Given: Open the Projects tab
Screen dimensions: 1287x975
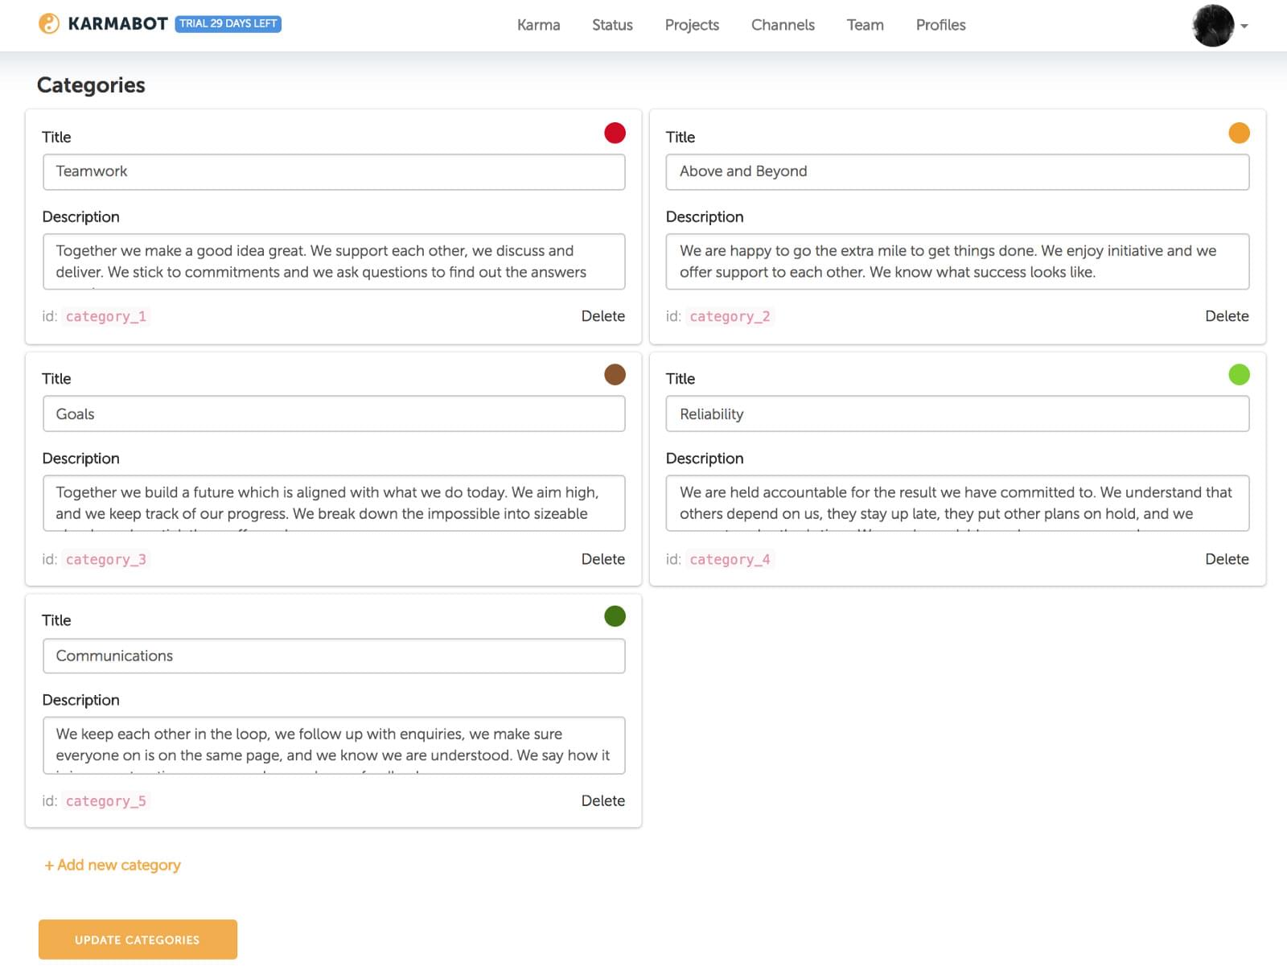Looking at the screenshot, I should 692,25.
